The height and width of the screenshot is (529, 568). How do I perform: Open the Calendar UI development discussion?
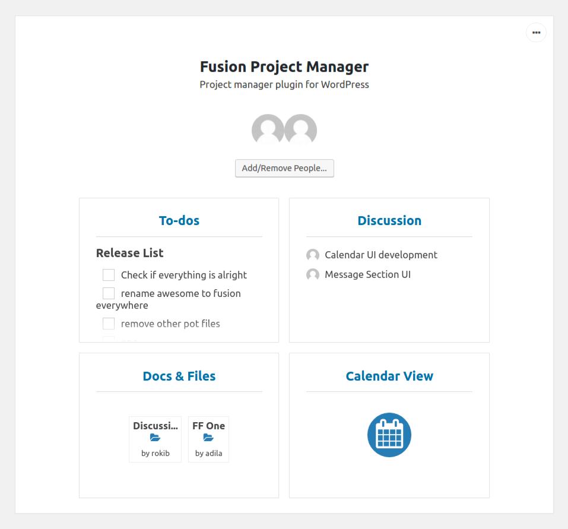coord(381,255)
